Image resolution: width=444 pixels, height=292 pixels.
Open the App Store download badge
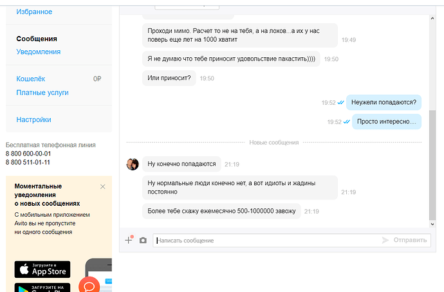[x=42, y=268]
